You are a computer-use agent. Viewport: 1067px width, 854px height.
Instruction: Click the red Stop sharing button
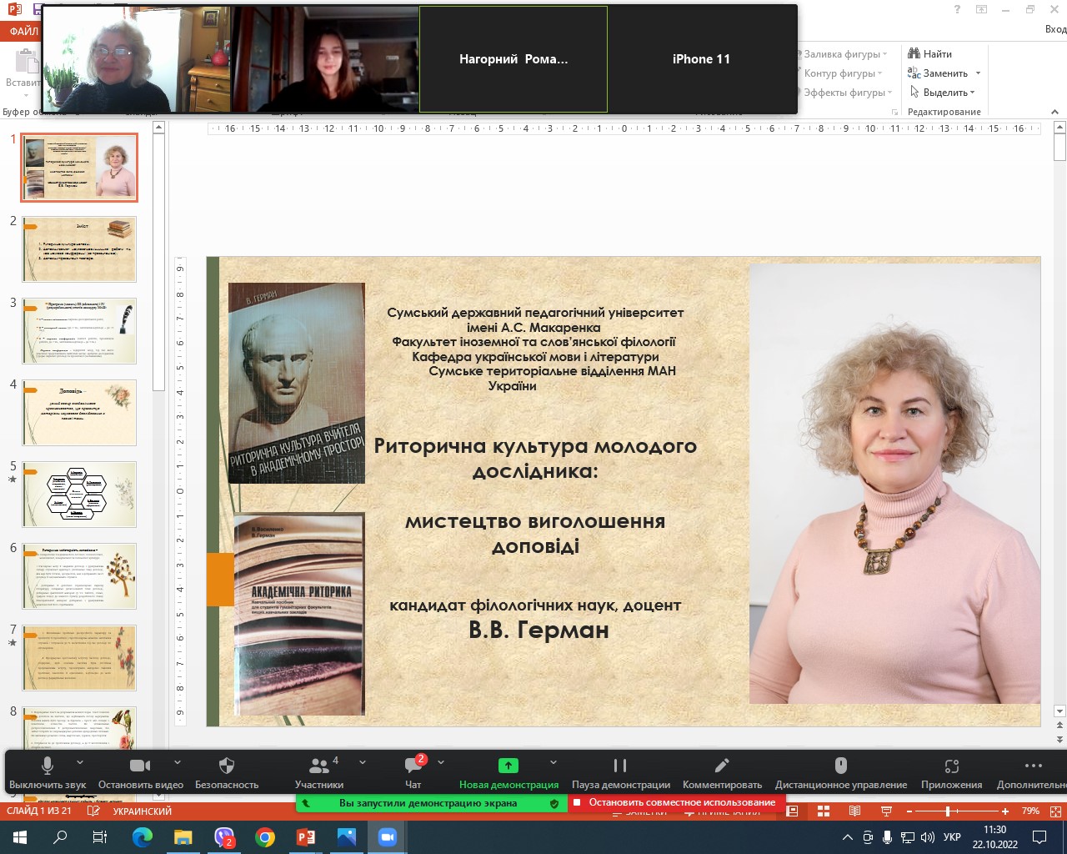(x=675, y=802)
